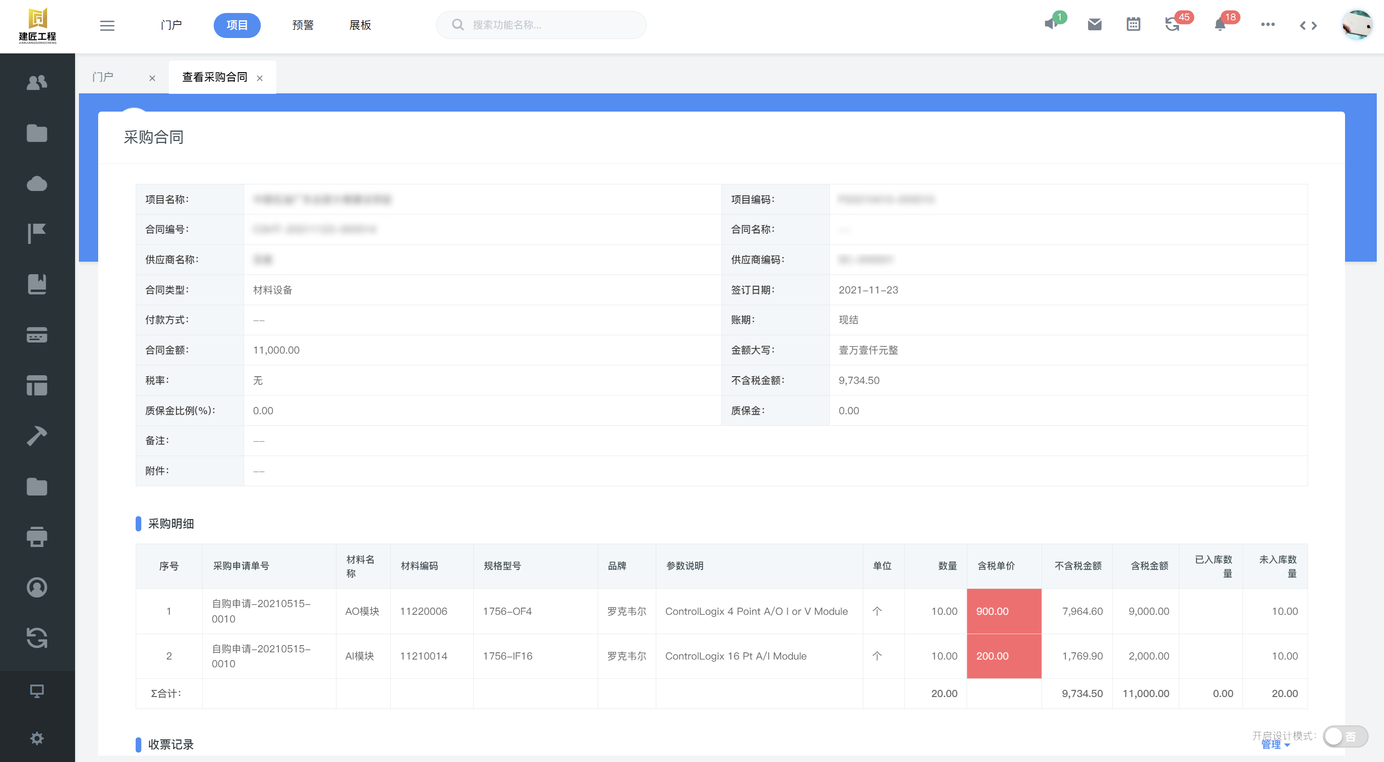Click the code brackets expand icon
1384x762 pixels.
pos(1307,25)
